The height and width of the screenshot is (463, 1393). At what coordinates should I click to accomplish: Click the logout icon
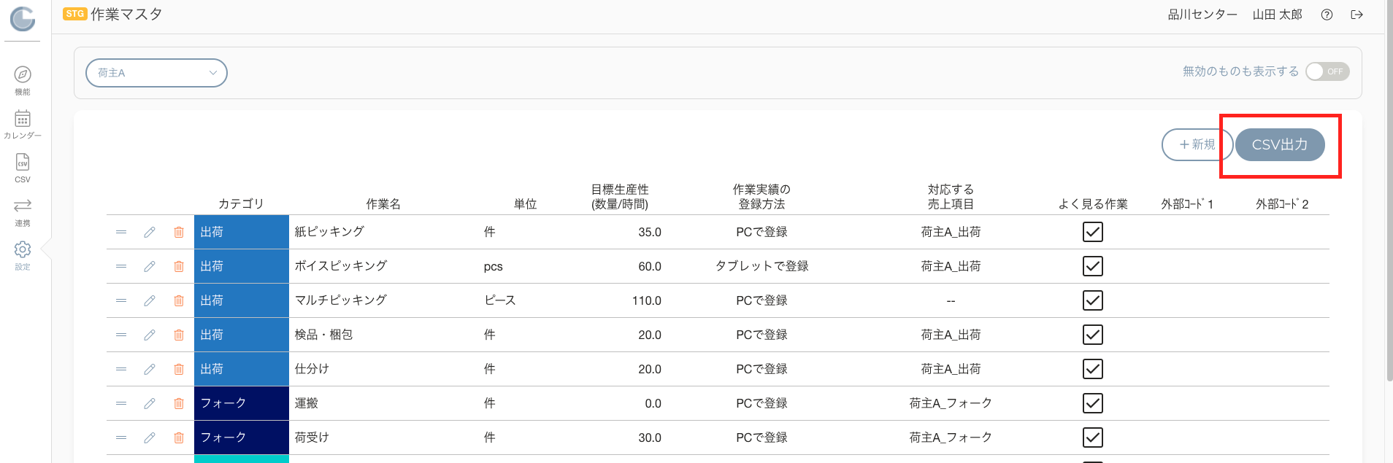[x=1356, y=15]
